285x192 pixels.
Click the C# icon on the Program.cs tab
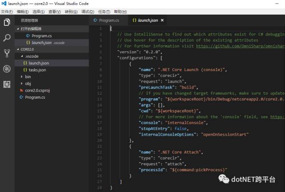pyautogui.click(x=95, y=20)
